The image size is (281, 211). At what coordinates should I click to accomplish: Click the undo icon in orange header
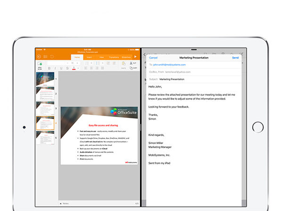[x=52, y=57]
